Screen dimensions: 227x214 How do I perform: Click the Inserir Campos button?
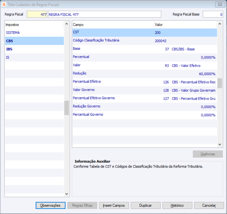114,205
